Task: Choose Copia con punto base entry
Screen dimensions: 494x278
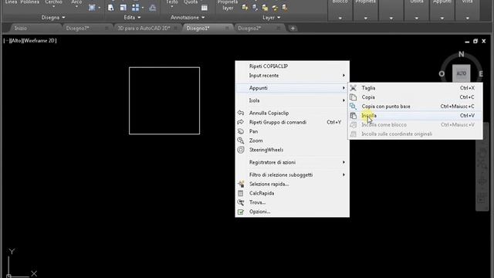Action: pyautogui.click(x=415, y=107)
